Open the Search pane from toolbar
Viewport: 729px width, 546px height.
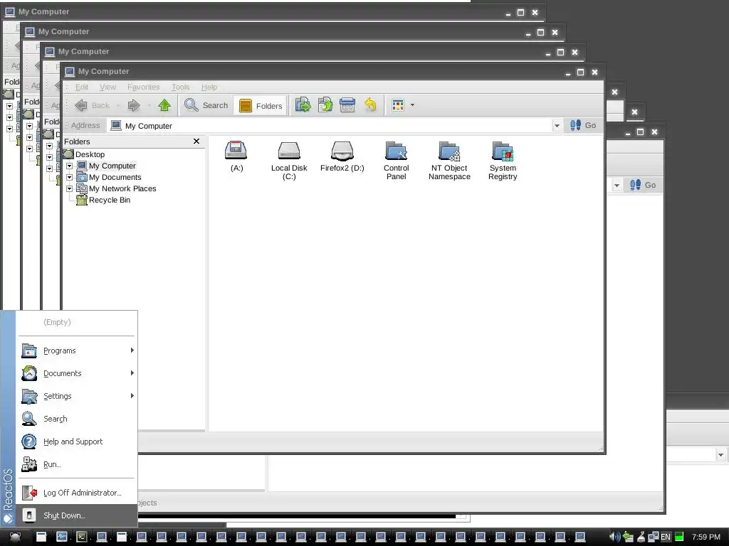pos(206,105)
